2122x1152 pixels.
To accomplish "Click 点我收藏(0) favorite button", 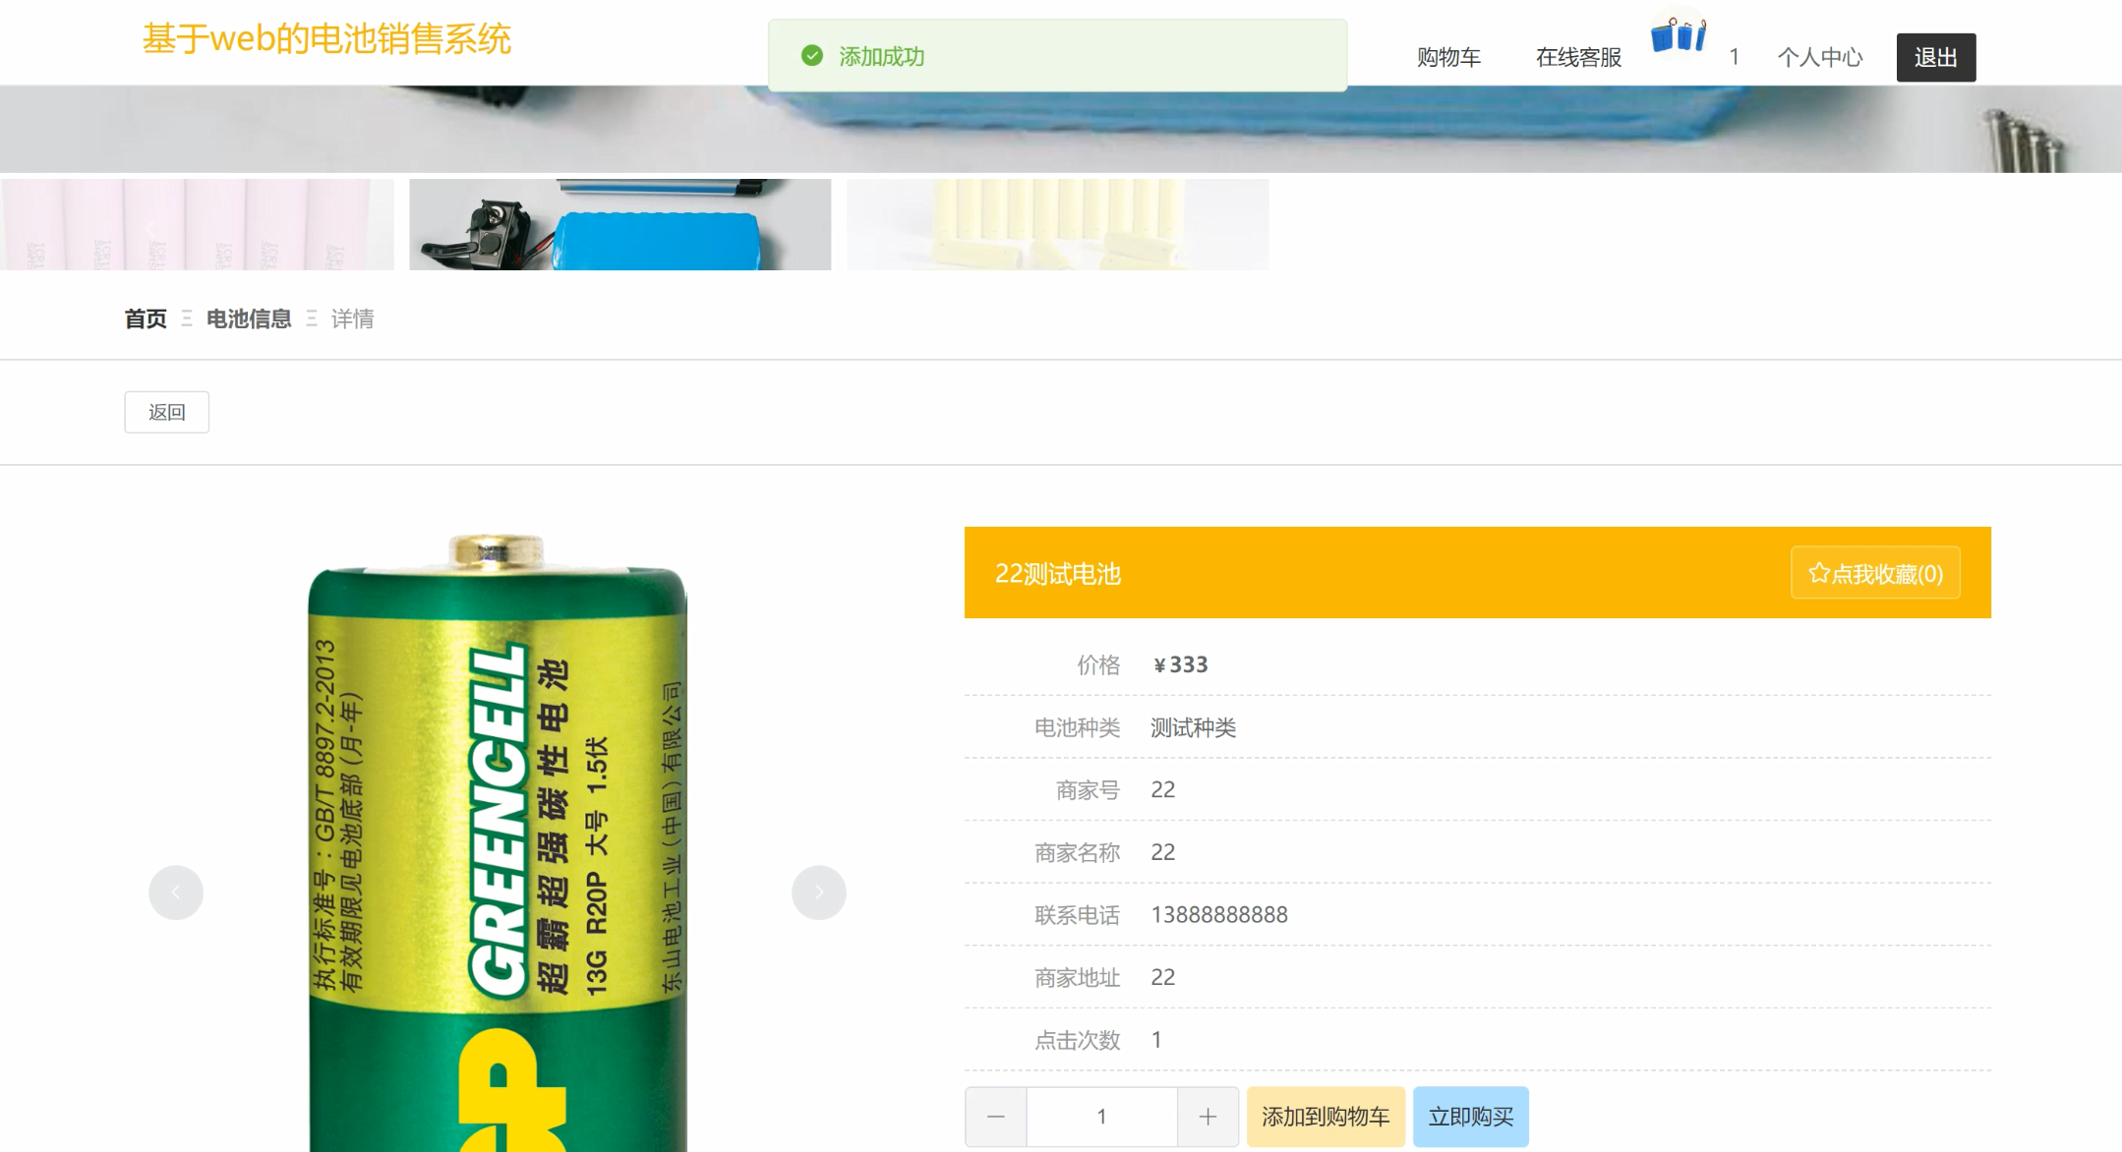I will coord(1875,573).
